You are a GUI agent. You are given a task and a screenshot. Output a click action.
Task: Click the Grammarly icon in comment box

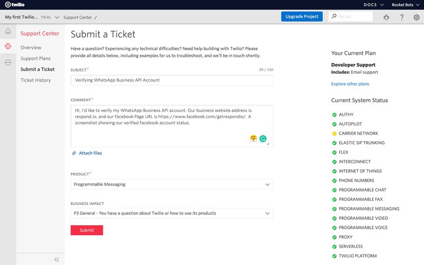[x=263, y=139]
